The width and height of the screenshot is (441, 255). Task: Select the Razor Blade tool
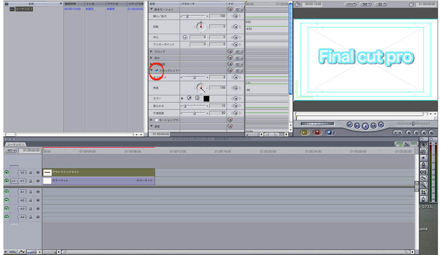click(423, 178)
